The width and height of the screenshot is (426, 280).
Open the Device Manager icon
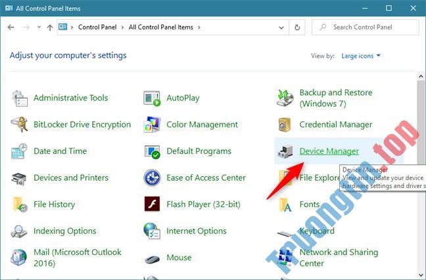click(x=285, y=151)
